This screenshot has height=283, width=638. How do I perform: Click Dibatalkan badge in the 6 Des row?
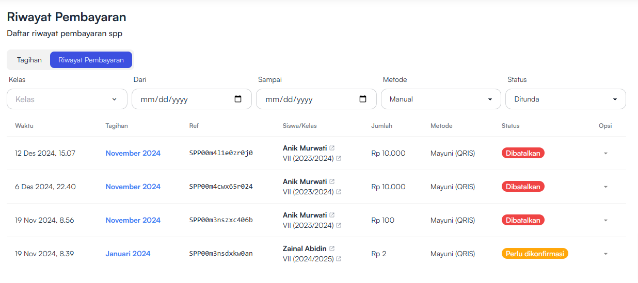[523, 187]
